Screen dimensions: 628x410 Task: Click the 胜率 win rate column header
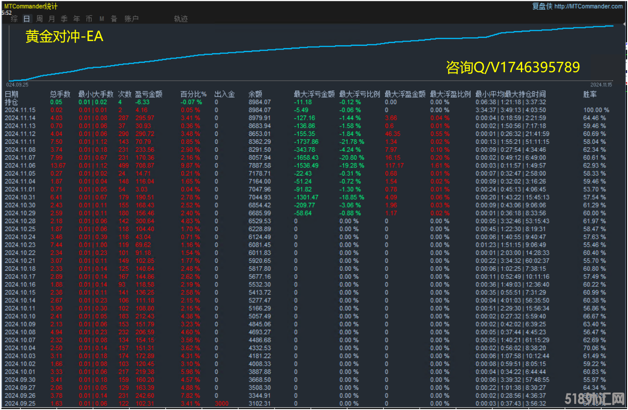click(x=590, y=94)
